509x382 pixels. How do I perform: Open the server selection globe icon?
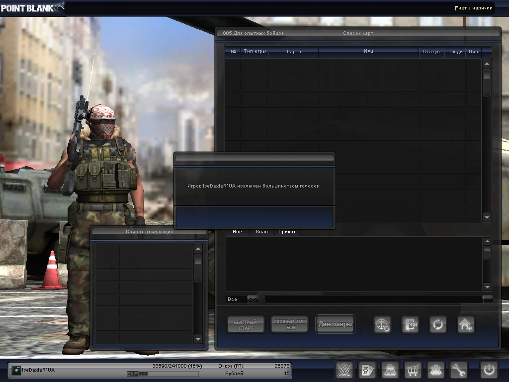pyautogui.click(x=382, y=324)
